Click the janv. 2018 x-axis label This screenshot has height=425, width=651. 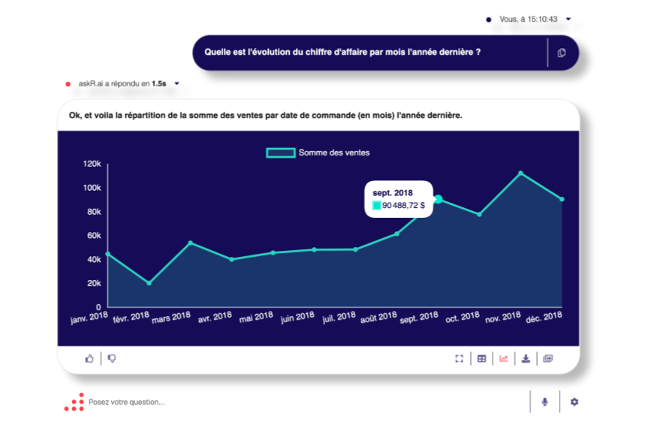tap(89, 318)
